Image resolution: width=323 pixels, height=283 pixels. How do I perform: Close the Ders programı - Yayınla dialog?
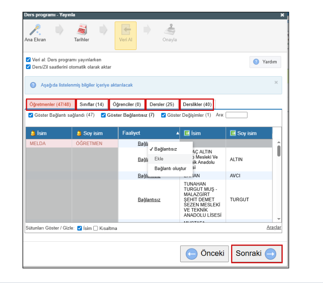click(282, 15)
